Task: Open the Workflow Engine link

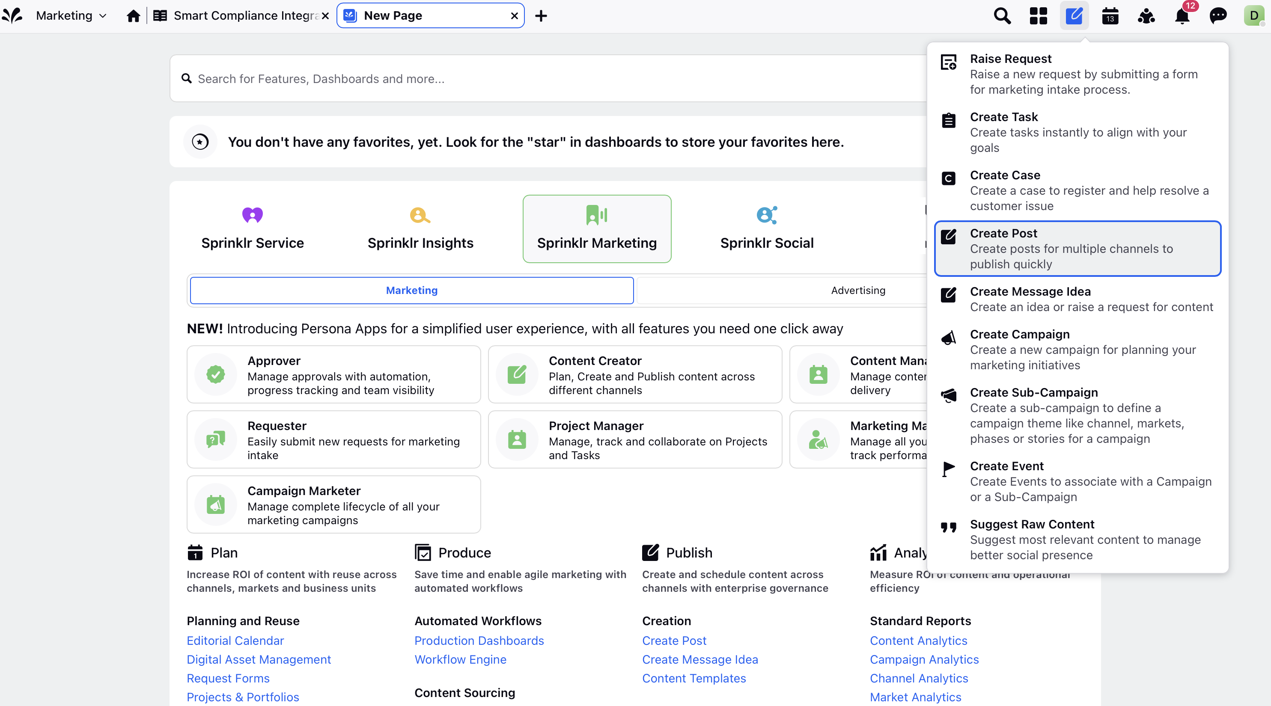Action: pos(460,660)
